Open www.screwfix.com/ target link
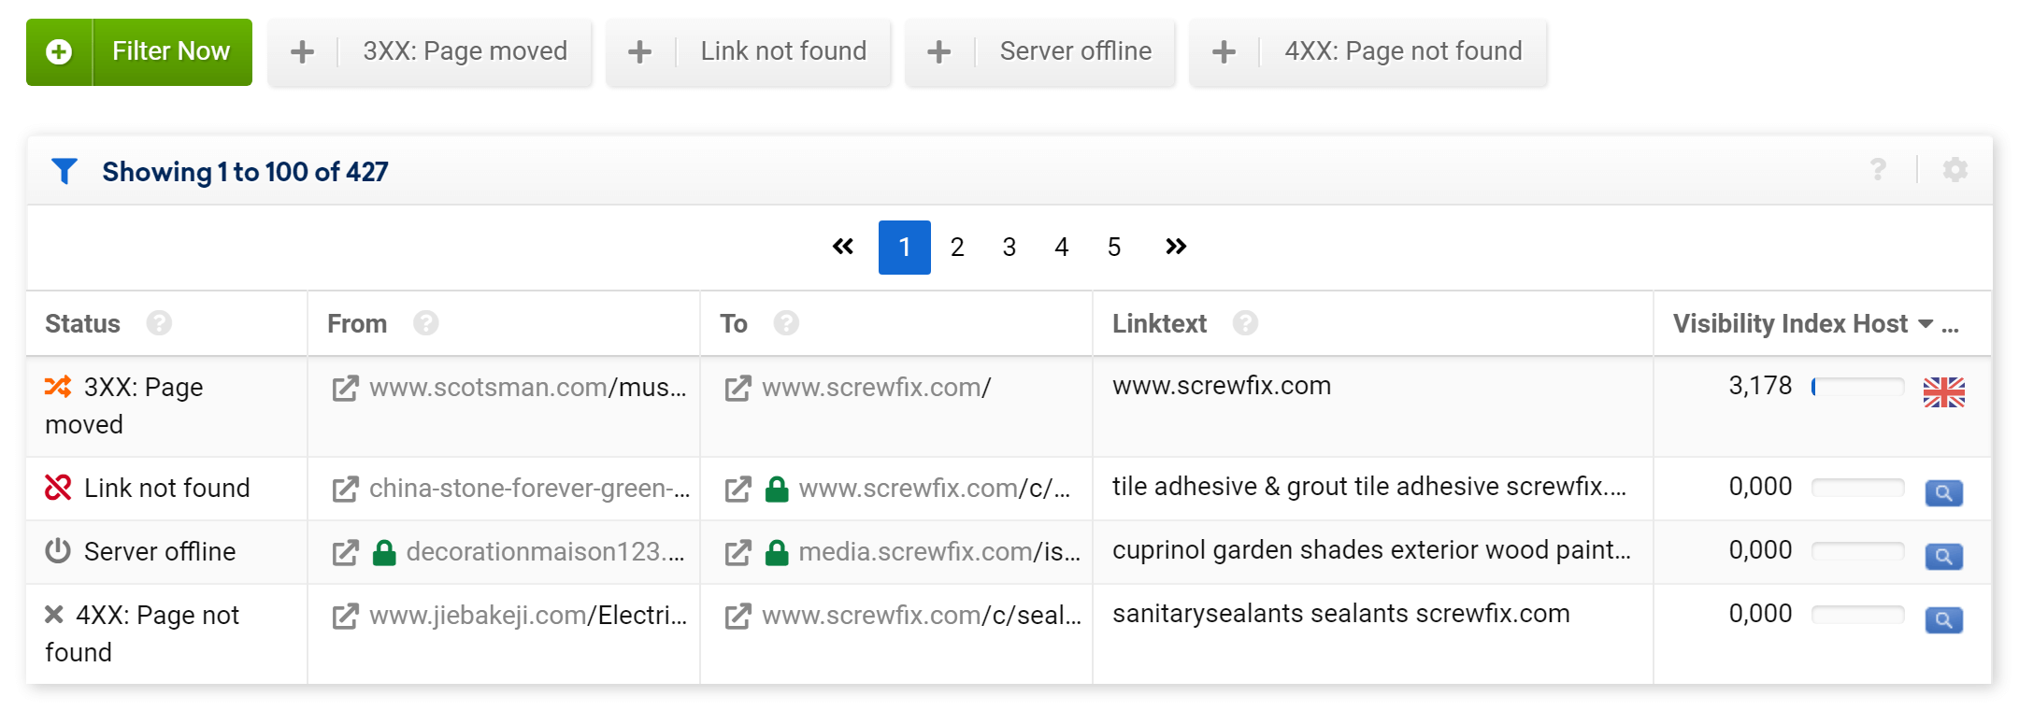This screenshot has height=710, width=2019. coord(877,388)
